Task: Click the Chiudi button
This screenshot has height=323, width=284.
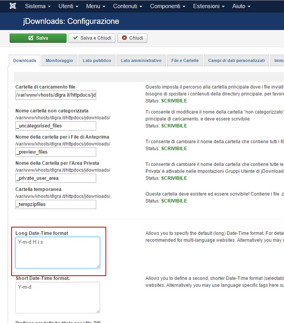Action: (x=132, y=38)
